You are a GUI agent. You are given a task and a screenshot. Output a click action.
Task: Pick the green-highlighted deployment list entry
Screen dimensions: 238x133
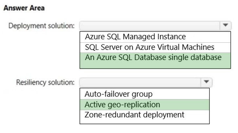pos(155,60)
